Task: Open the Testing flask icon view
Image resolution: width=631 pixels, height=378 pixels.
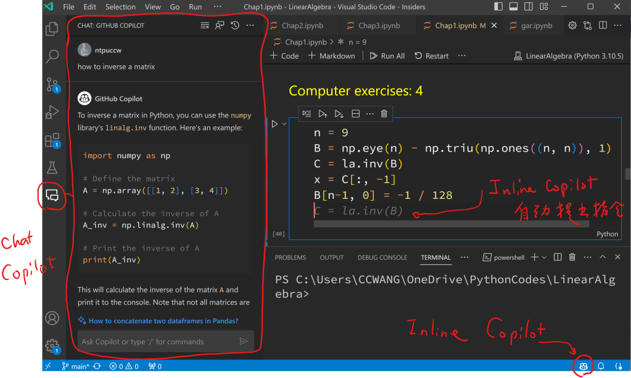Action: [x=52, y=167]
